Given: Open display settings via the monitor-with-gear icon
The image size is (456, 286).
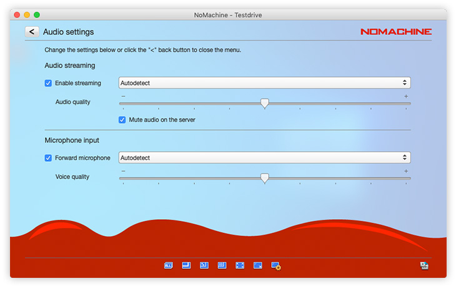Looking at the screenshot, I should pyautogui.click(x=276, y=266).
